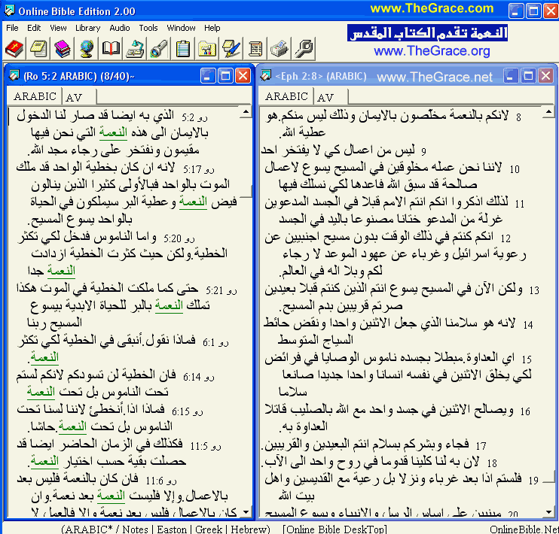
Task: Click the clipboard toolbar icon
Action: tap(183, 49)
